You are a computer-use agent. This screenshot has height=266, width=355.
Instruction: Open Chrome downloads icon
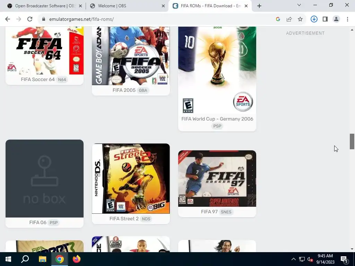tap(314, 19)
